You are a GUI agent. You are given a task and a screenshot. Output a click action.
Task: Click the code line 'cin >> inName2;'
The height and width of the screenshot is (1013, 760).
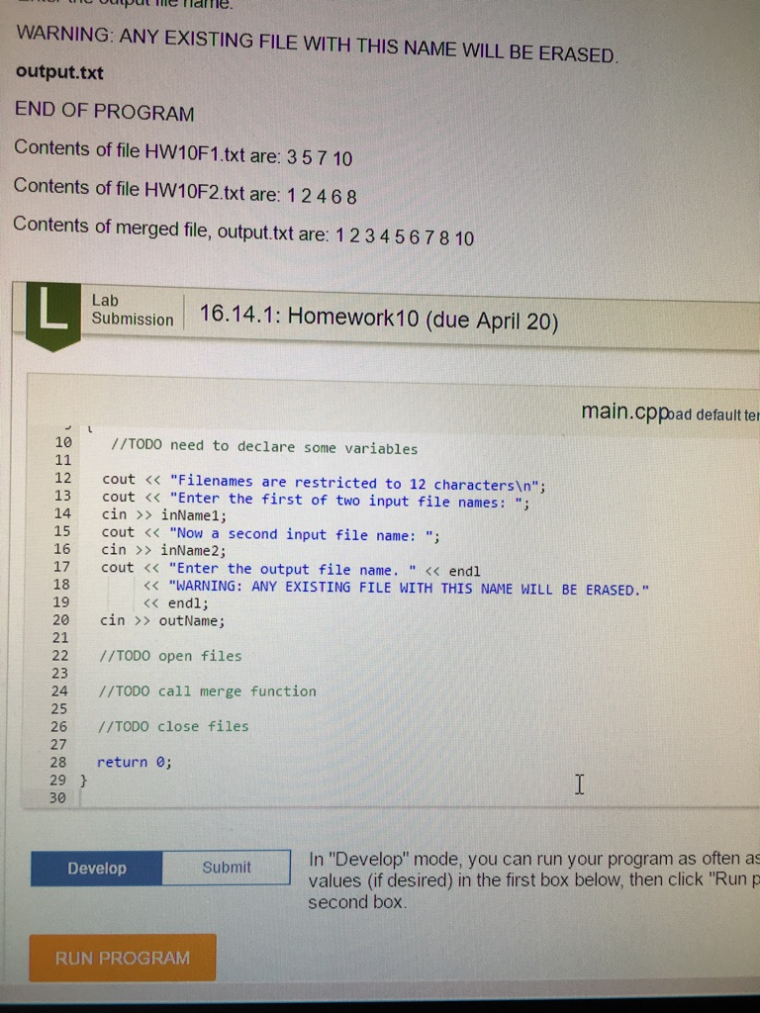[x=163, y=550]
